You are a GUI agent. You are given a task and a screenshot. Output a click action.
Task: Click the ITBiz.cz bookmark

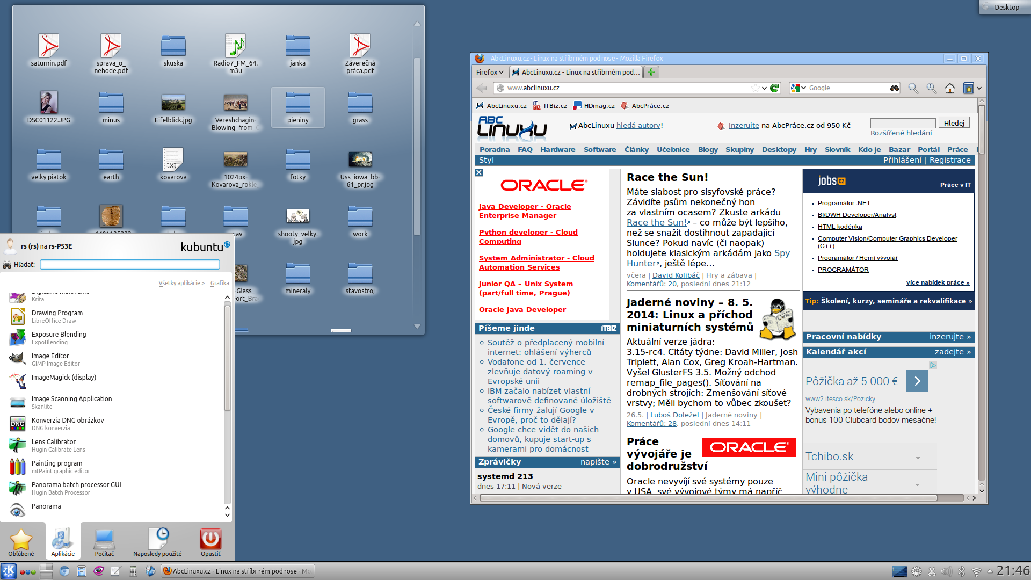click(550, 106)
